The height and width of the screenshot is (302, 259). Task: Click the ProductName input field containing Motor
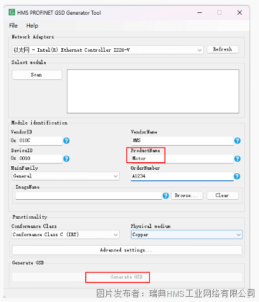(x=183, y=159)
